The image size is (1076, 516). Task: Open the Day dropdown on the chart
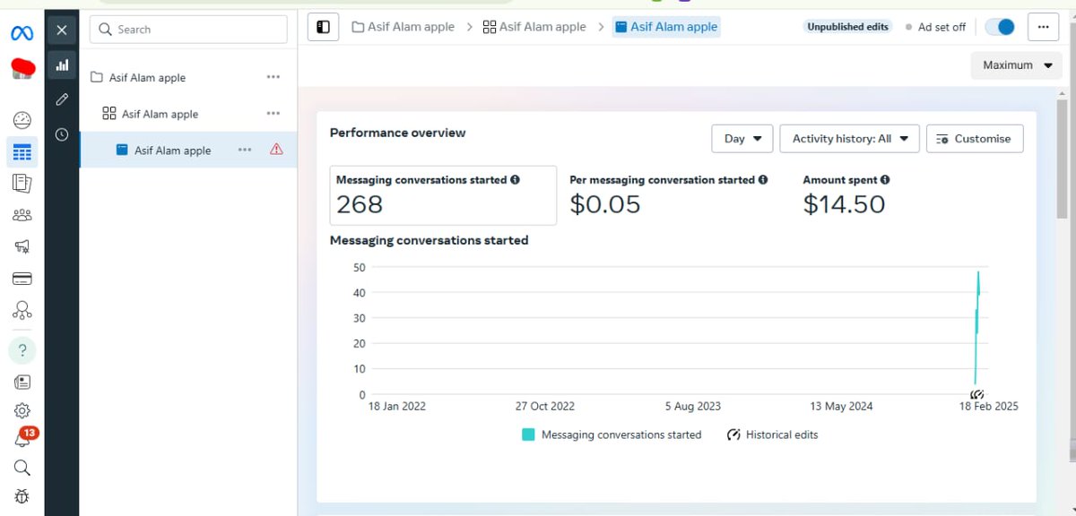pos(742,138)
